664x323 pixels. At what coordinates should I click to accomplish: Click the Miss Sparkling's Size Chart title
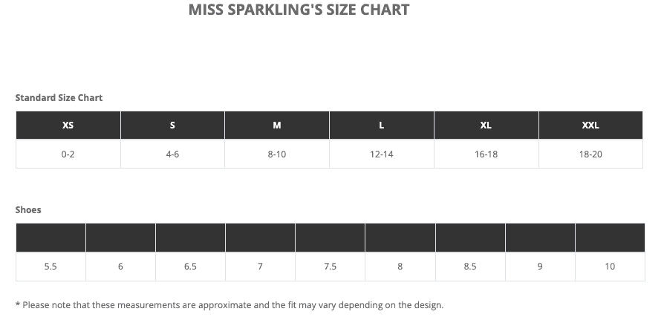point(299,10)
